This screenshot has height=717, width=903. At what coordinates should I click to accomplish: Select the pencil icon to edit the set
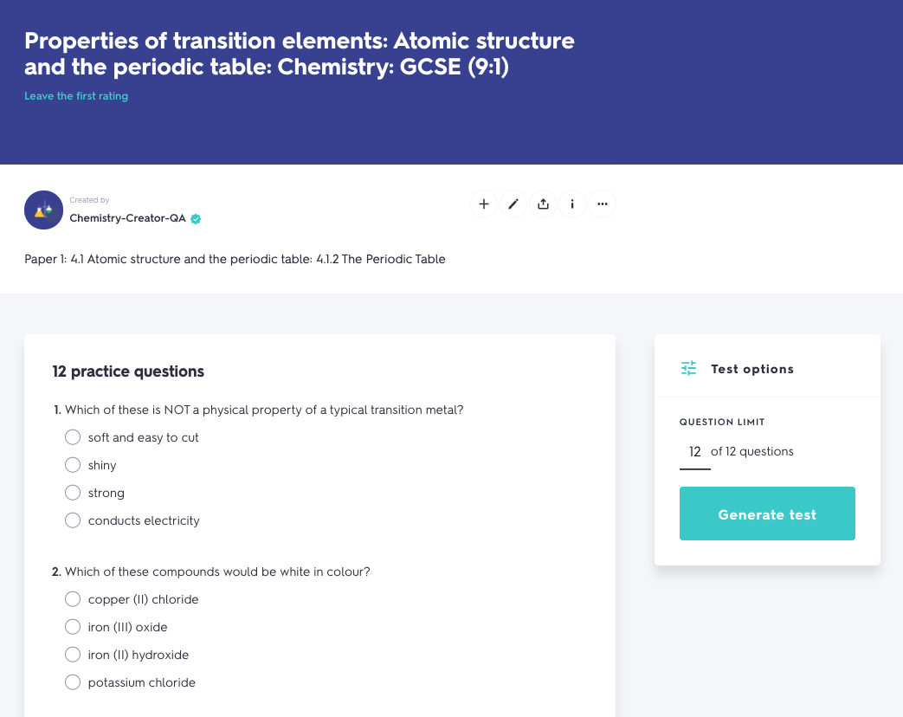tap(513, 203)
